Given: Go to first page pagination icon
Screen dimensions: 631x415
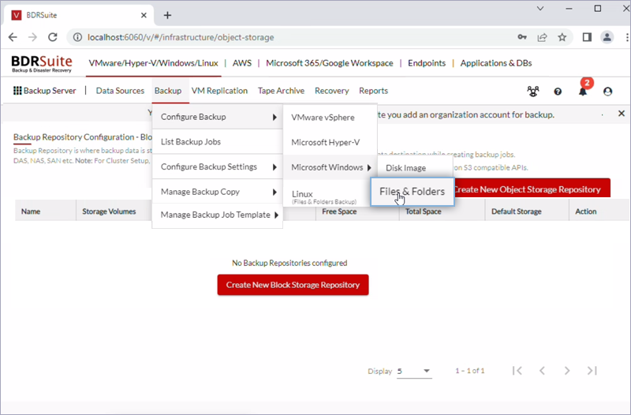Looking at the screenshot, I should coord(517,371).
